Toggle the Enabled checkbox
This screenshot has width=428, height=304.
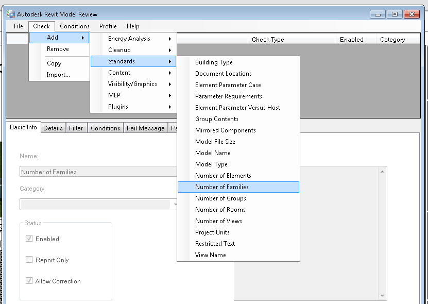click(29, 239)
